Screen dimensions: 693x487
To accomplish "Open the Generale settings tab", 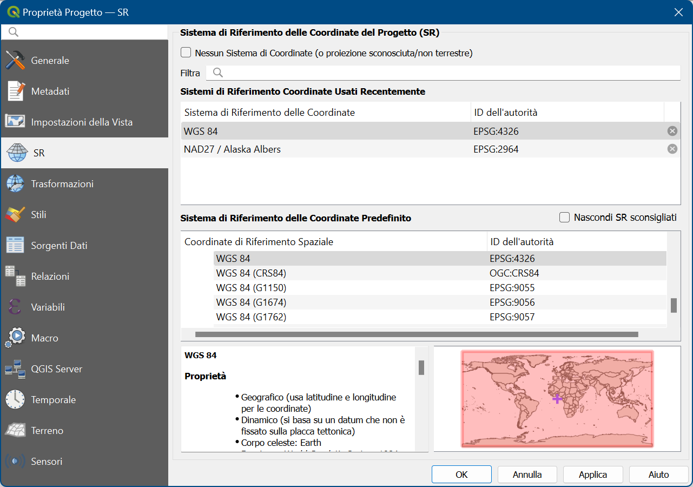I will click(84, 61).
